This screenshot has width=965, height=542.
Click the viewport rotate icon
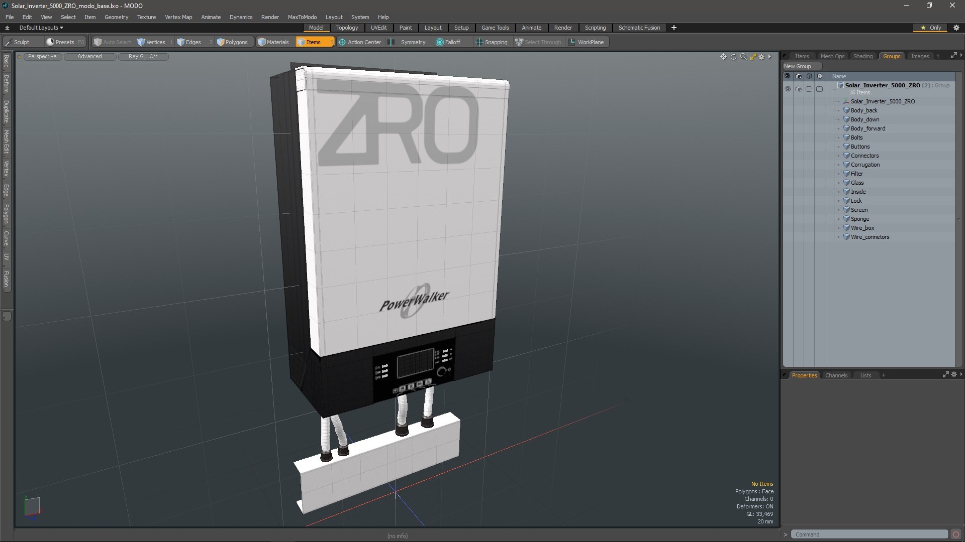pos(733,57)
